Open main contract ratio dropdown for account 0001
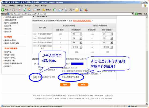149x108 pixels. click(x=81, y=34)
